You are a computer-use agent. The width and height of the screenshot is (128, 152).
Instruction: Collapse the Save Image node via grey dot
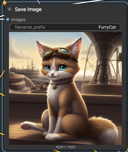click(9, 9)
